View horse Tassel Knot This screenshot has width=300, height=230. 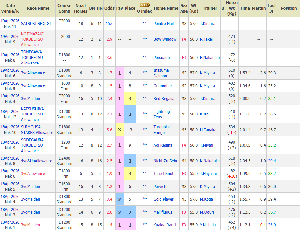164,173
